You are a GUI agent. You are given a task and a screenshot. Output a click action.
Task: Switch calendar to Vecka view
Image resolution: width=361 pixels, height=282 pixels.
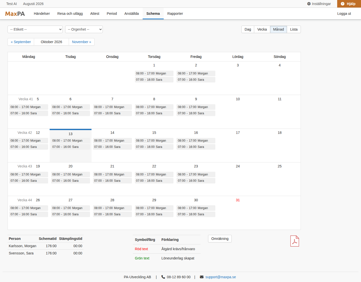click(x=262, y=29)
